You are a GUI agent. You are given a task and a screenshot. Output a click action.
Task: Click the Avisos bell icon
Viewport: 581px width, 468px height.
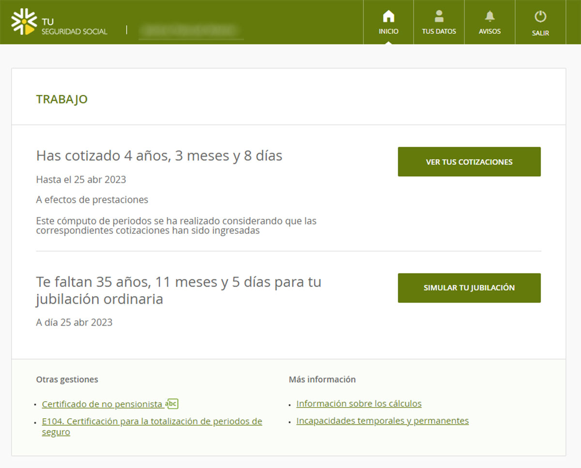tap(490, 16)
